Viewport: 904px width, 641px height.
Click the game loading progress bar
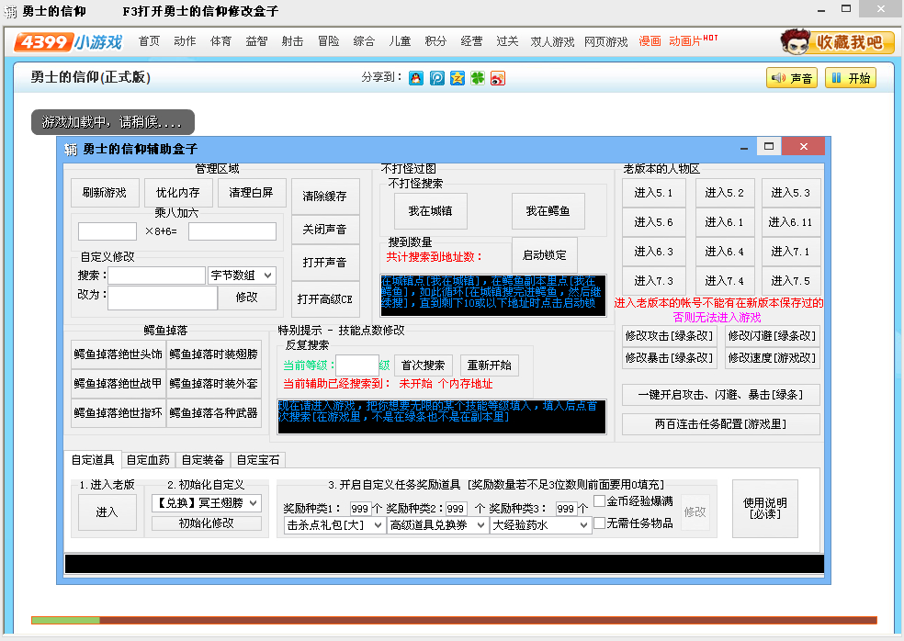coord(454,621)
